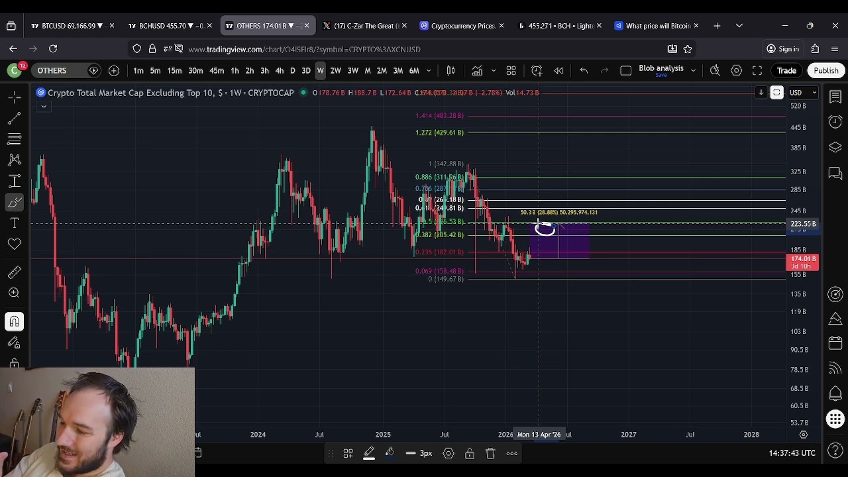This screenshot has width=848, height=477.
Task: Toggle stay in drawing mode pencil-lock
Action: click(14, 343)
